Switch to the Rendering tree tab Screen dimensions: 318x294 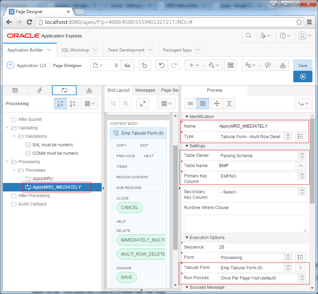[x=15, y=90]
